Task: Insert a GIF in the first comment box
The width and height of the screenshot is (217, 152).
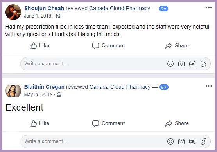Action: click(x=192, y=64)
